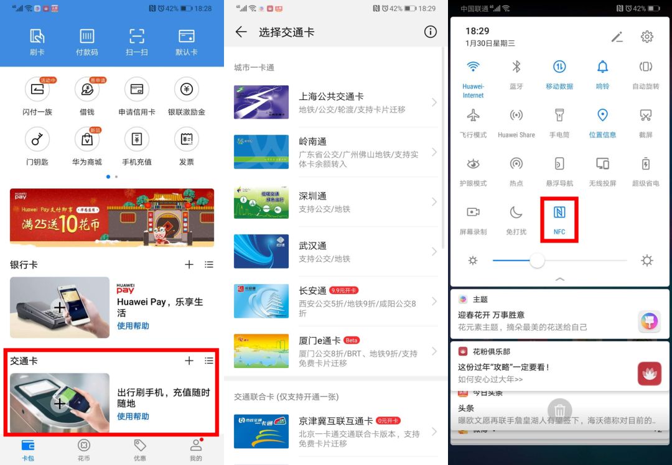This screenshot has width=672, height=465.
Task: Switch to the 卡包 tab
Action: (28, 449)
